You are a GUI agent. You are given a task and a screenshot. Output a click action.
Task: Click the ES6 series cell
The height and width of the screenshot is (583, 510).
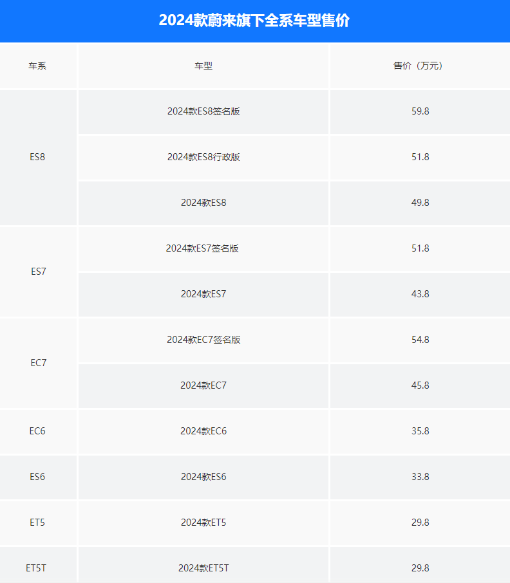[x=37, y=477]
